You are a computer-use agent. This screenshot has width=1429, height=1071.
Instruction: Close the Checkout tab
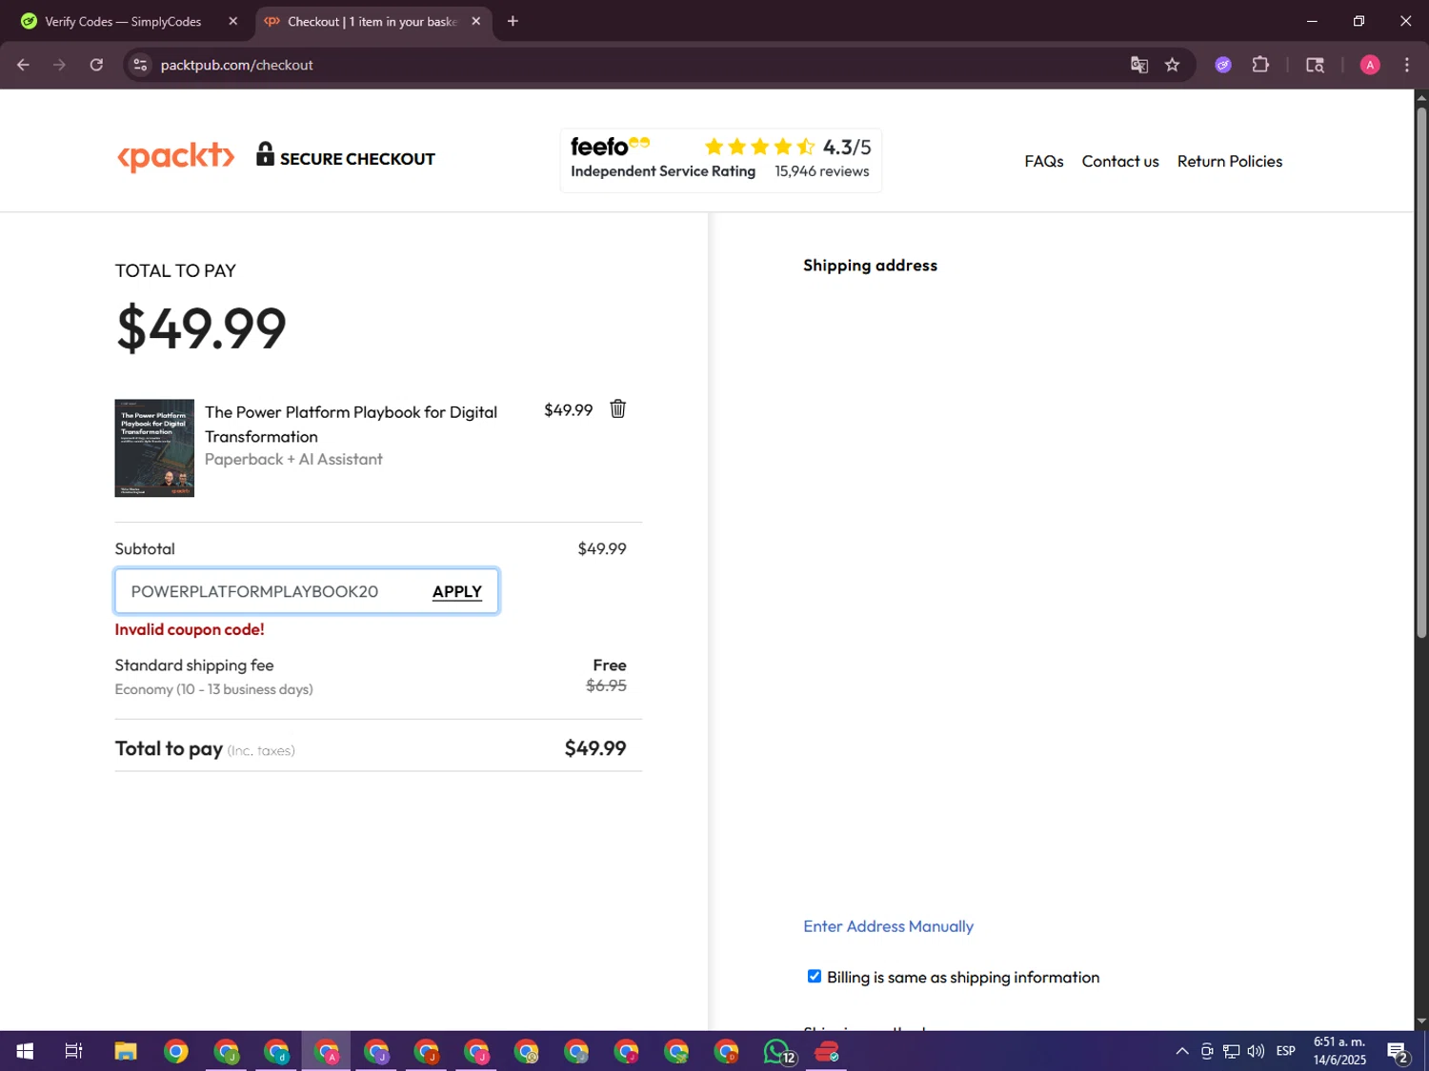point(476,21)
